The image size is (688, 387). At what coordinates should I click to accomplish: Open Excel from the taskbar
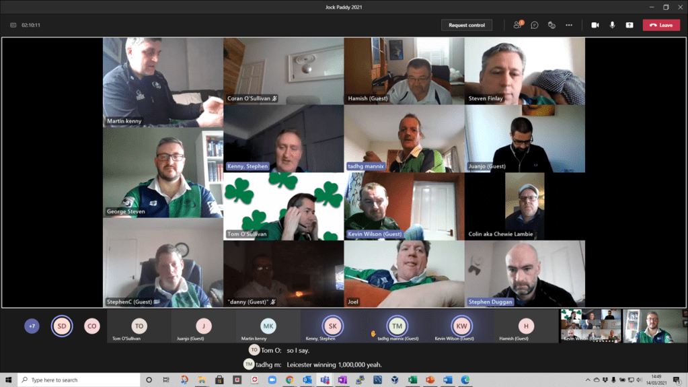(412, 380)
